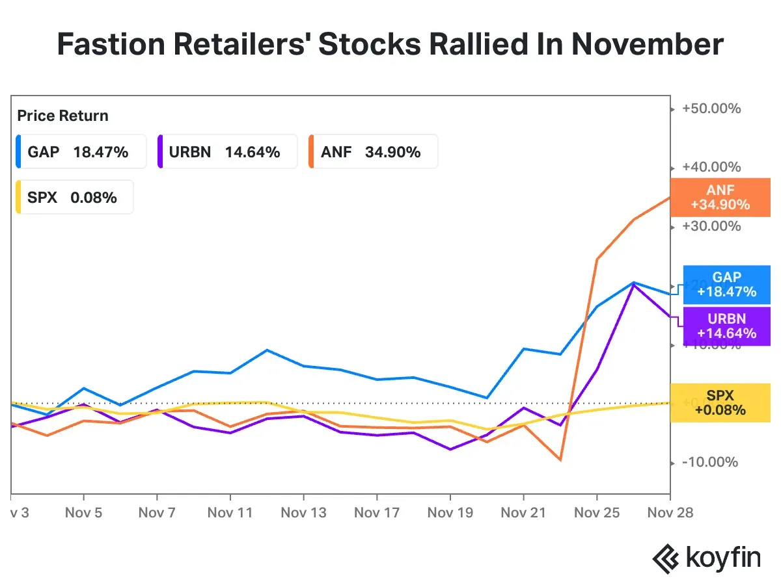Click the Price Return legend heading
The width and height of the screenshot is (781, 585).
point(62,116)
